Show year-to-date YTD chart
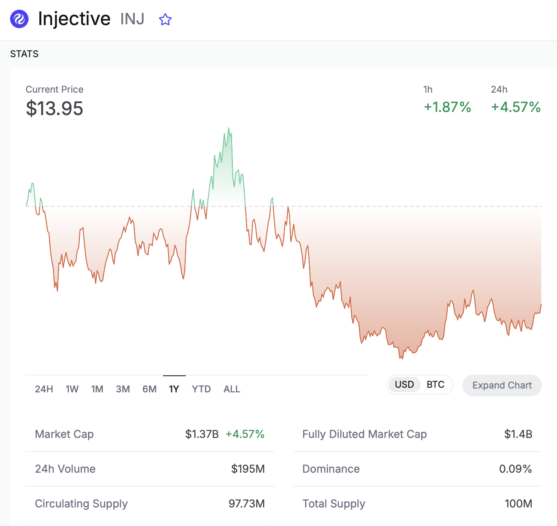The image size is (557, 526). pos(201,389)
